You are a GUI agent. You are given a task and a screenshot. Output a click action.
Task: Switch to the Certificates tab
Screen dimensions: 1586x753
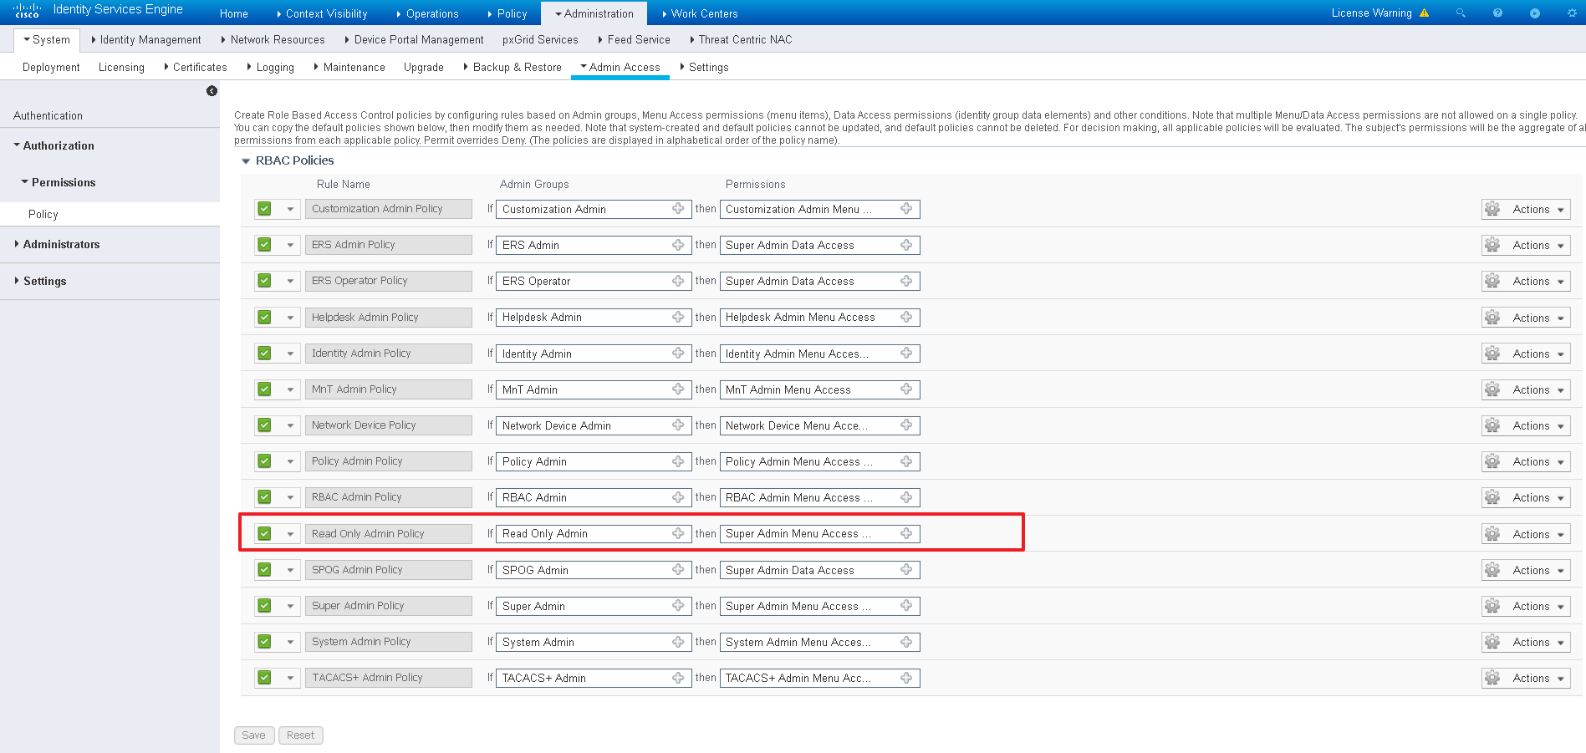coord(196,67)
